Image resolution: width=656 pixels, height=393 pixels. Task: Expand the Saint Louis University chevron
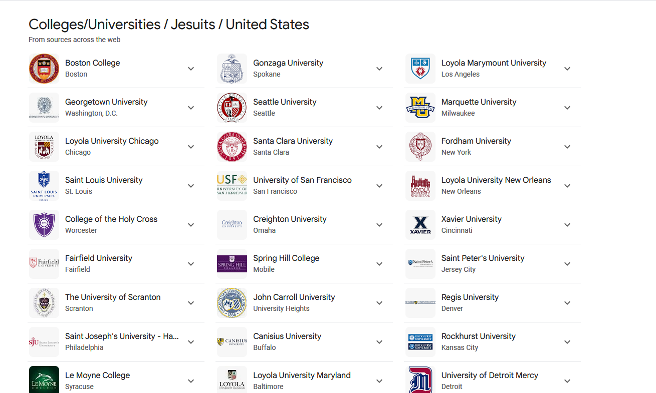coord(191,186)
